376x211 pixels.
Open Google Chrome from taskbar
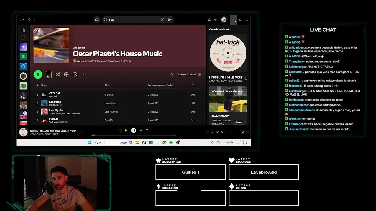164,143
